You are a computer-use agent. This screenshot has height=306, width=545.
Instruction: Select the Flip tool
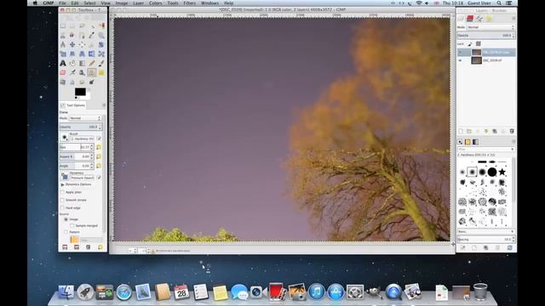pos(92,54)
